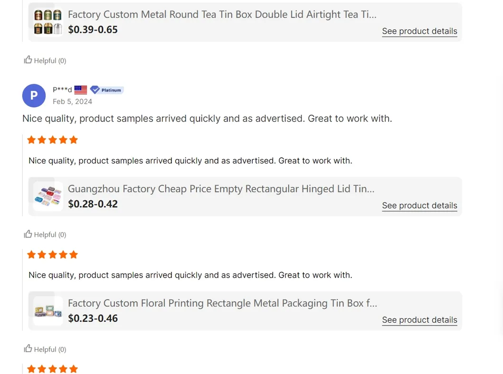Mark the Guangzhou hinged tin review as helpful
Screen dimensions: 503x374
(28, 234)
